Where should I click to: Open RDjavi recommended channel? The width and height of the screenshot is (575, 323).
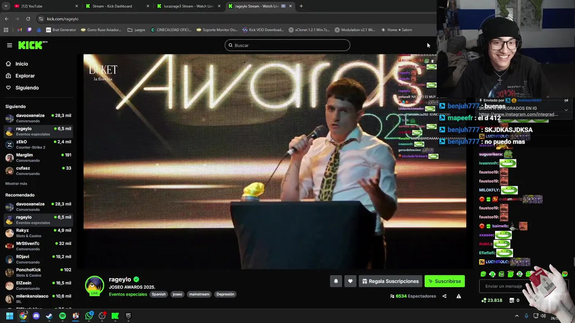click(38, 259)
